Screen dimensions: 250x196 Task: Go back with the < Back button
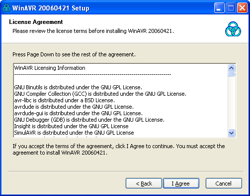144,184
